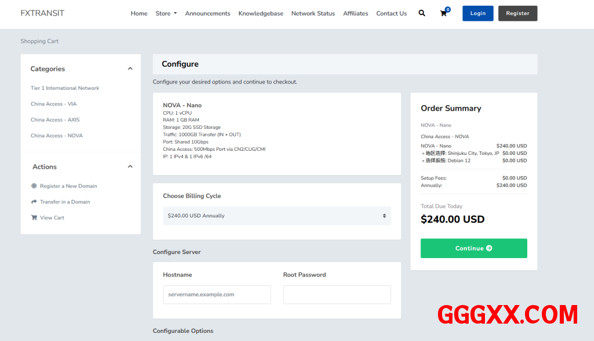Open Network Status page
Viewport: 594px width, 341px height.
[x=313, y=13]
